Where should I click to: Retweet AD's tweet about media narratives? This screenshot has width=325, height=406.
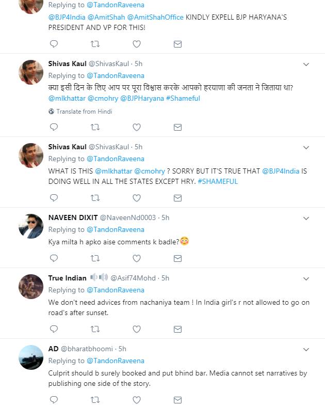click(x=95, y=399)
